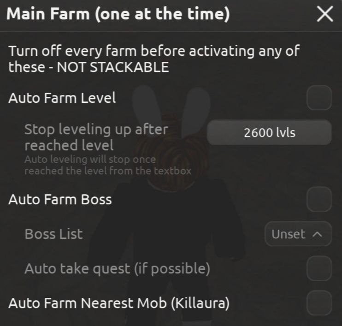Image resolution: width=342 pixels, height=326 pixels.
Task: Open the Boss List dropdown
Action: (298, 234)
